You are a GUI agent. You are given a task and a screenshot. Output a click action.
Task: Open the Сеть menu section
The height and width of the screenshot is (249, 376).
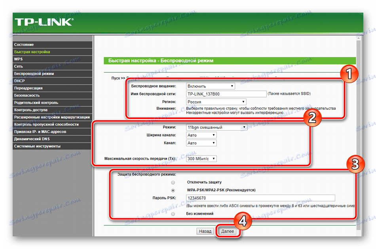(52, 66)
